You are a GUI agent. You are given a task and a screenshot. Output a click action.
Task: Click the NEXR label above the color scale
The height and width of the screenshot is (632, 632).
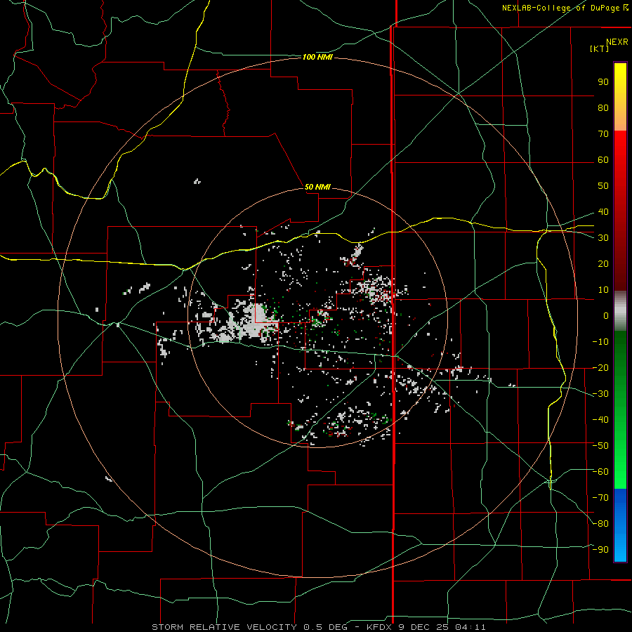point(617,42)
